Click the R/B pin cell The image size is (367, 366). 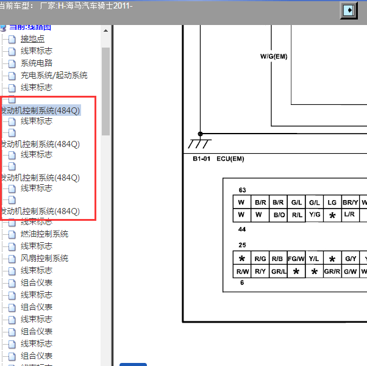[x=278, y=259]
